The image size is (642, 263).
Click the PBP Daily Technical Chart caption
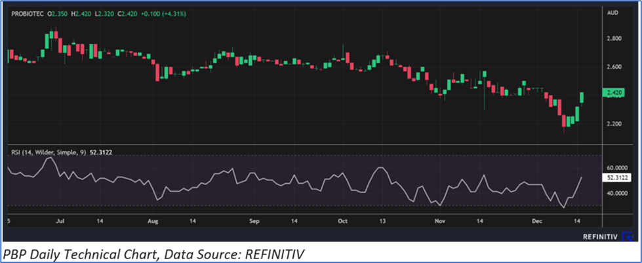pyautogui.click(x=153, y=255)
